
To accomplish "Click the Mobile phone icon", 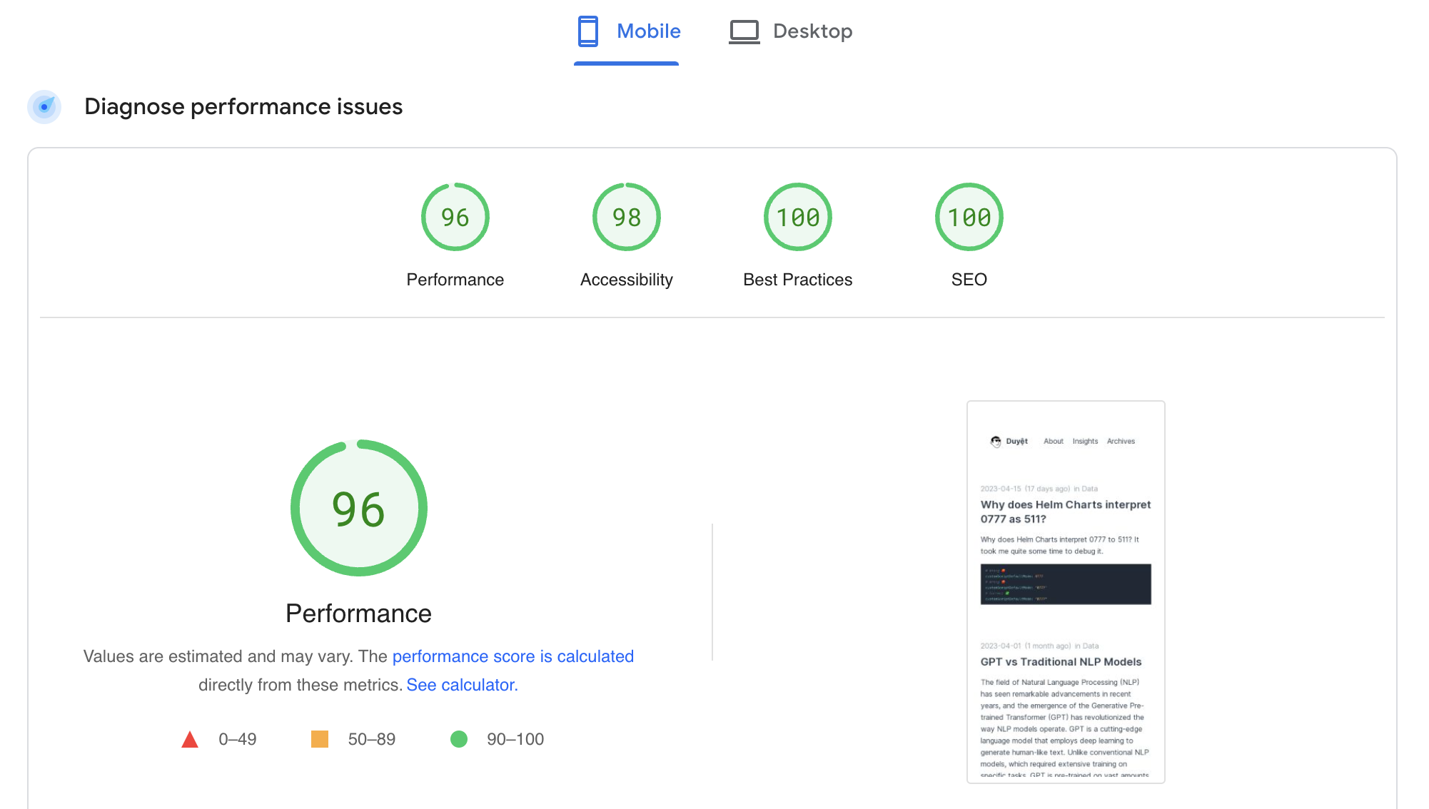I will coord(587,31).
